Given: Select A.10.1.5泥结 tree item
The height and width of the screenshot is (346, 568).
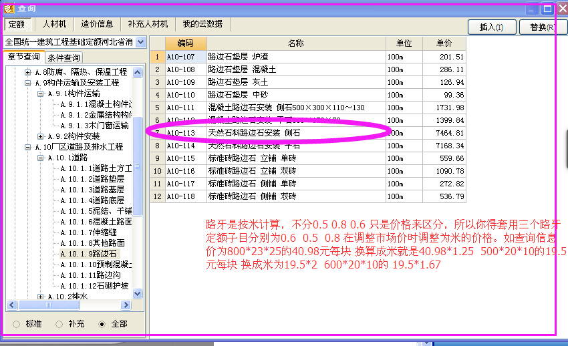Looking at the screenshot, I should [x=96, y=211].
